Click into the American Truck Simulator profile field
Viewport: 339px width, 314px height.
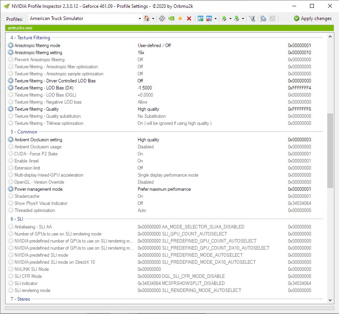[83, 18]
